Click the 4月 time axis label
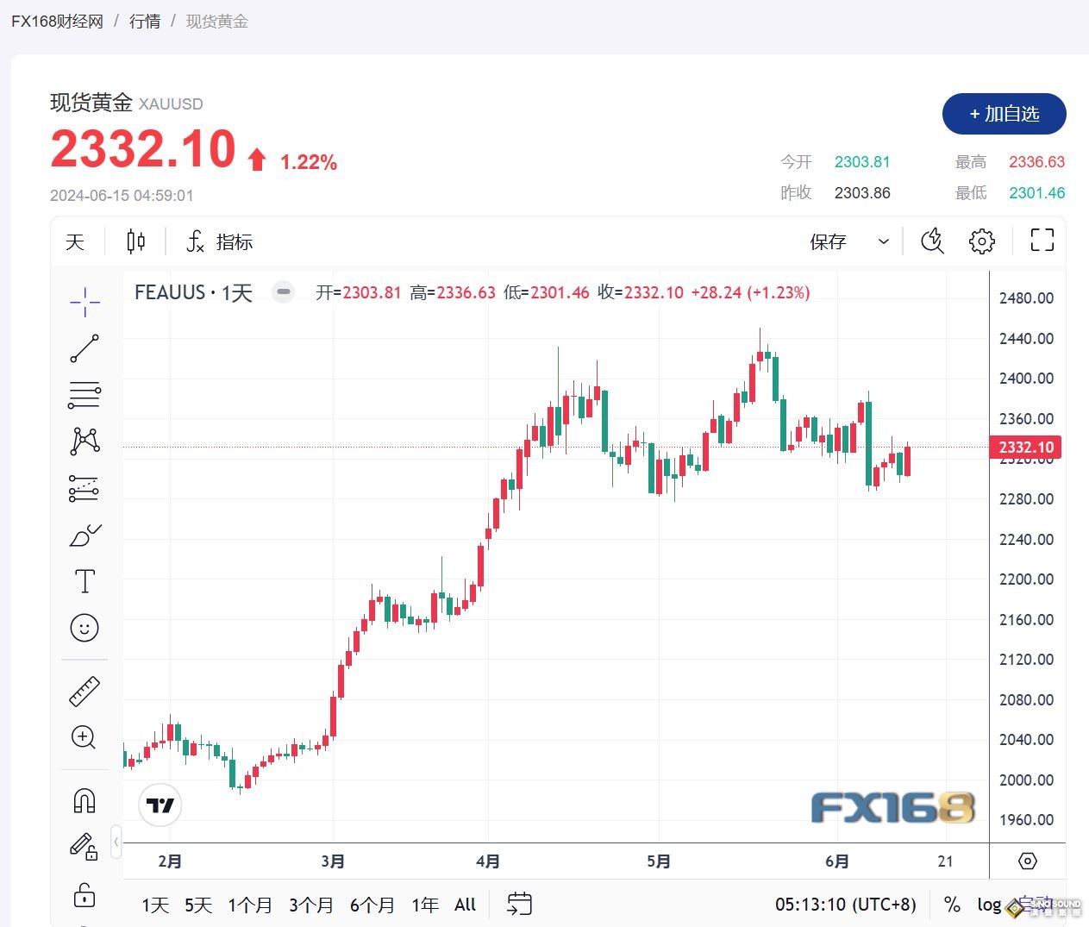The height and width of the screenshot is (927, 1089). pyautogui.click(x=488, y=861)
